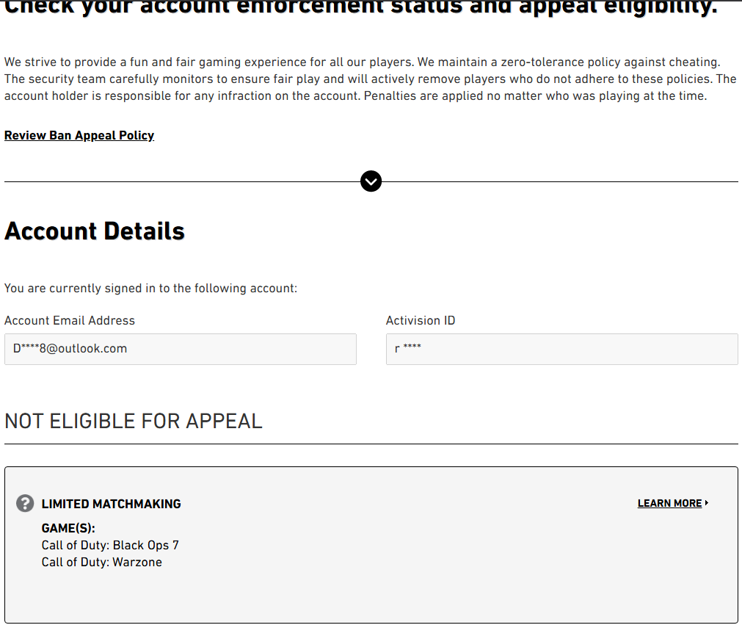Select the Call of Duty: Black Ops 7 entry
This screenshot has width=742, height=625.
tap(110, 546)
